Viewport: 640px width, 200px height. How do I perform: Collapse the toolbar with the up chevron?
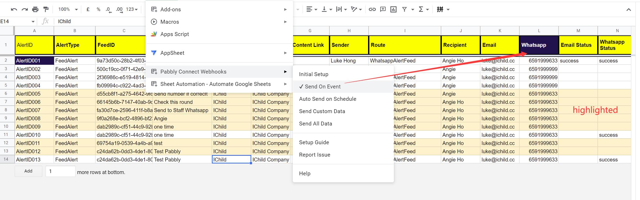click(629, 10)
